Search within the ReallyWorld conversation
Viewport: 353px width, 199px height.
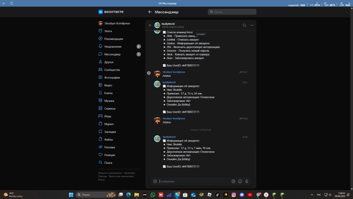tap(244, 25)
